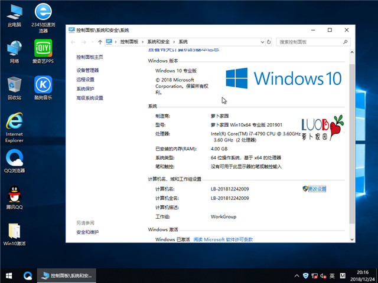Open the 设备管理器 link
Image resolution: width=378 pixels, height=283 pixels.
tap(87, 70)
